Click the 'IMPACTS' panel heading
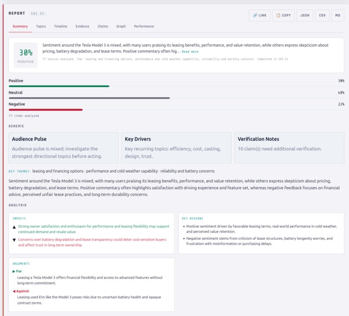 pyautogui.click(x=19, y=218)
